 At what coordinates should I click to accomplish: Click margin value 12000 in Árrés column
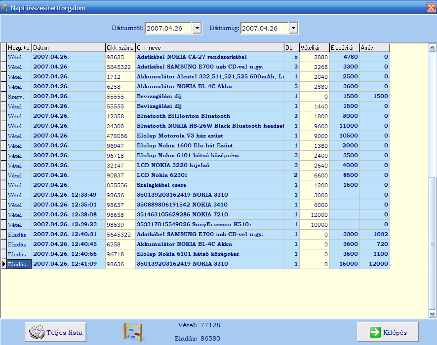tap(375, 264)
